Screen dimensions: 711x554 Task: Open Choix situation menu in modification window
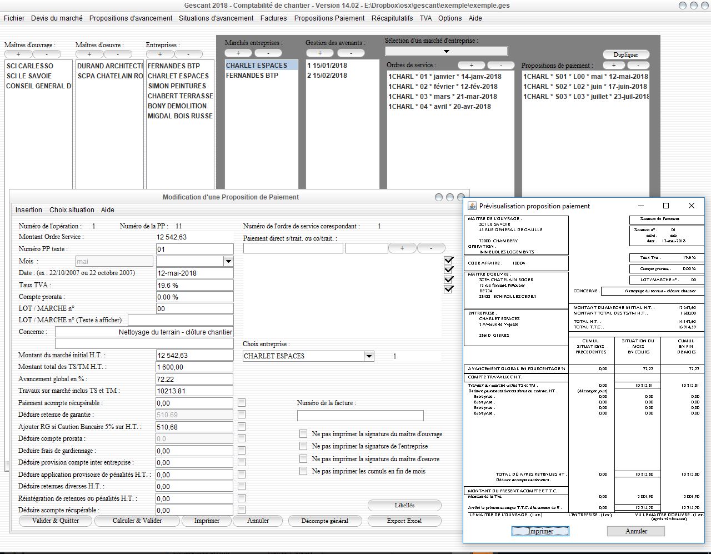click(x=72, y=210)
